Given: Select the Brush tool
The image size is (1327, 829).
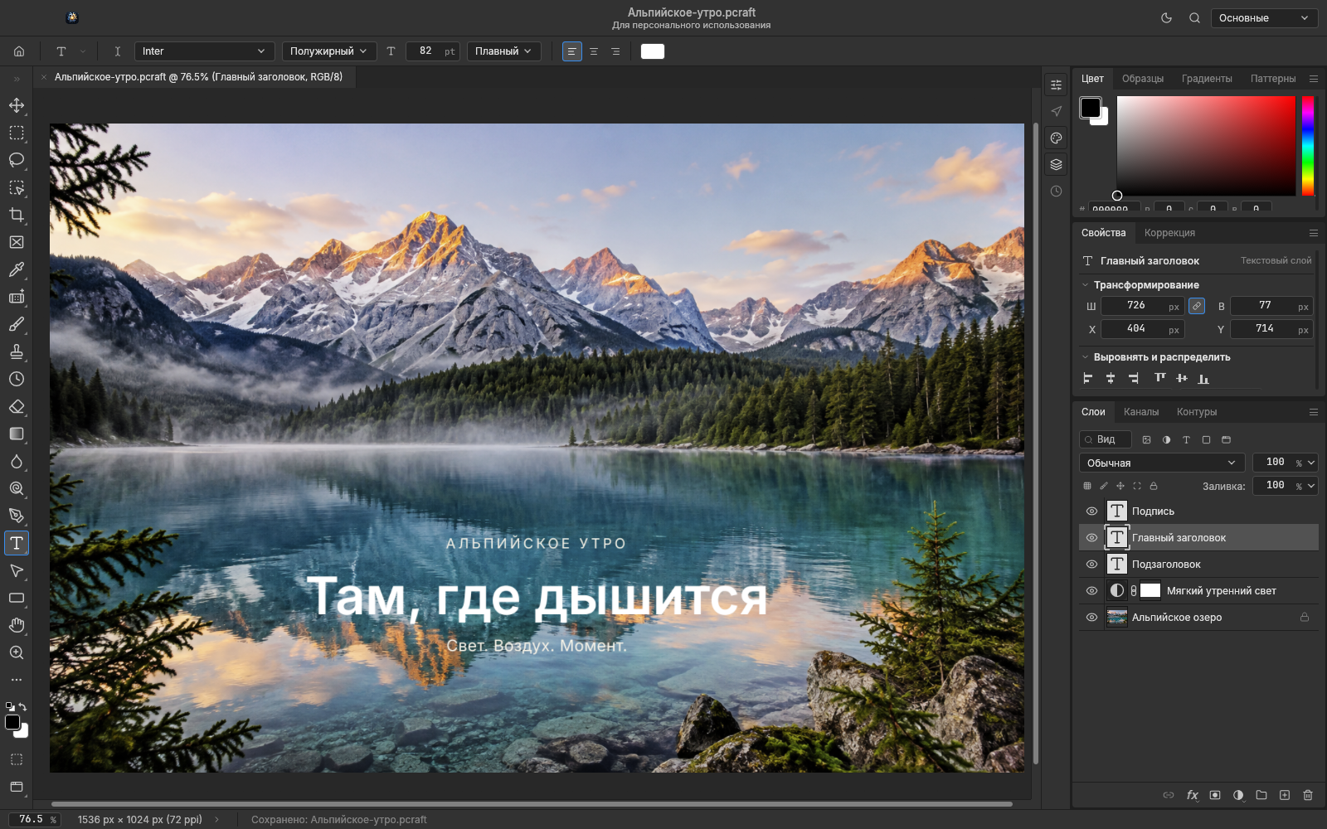Looking at the screenshot, I should coord(17,324).
